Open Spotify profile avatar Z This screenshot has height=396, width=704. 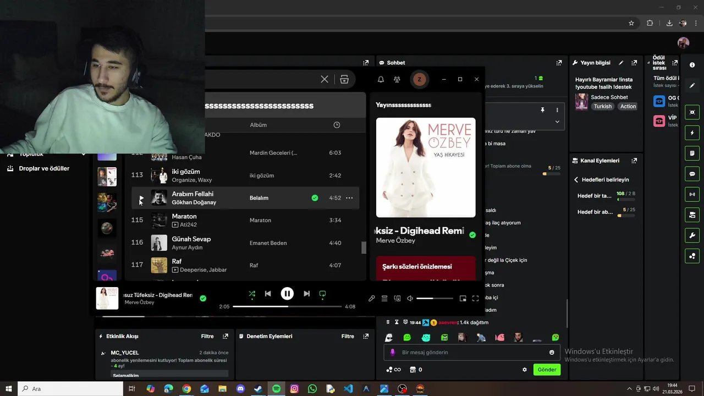[x=419, y=79]
